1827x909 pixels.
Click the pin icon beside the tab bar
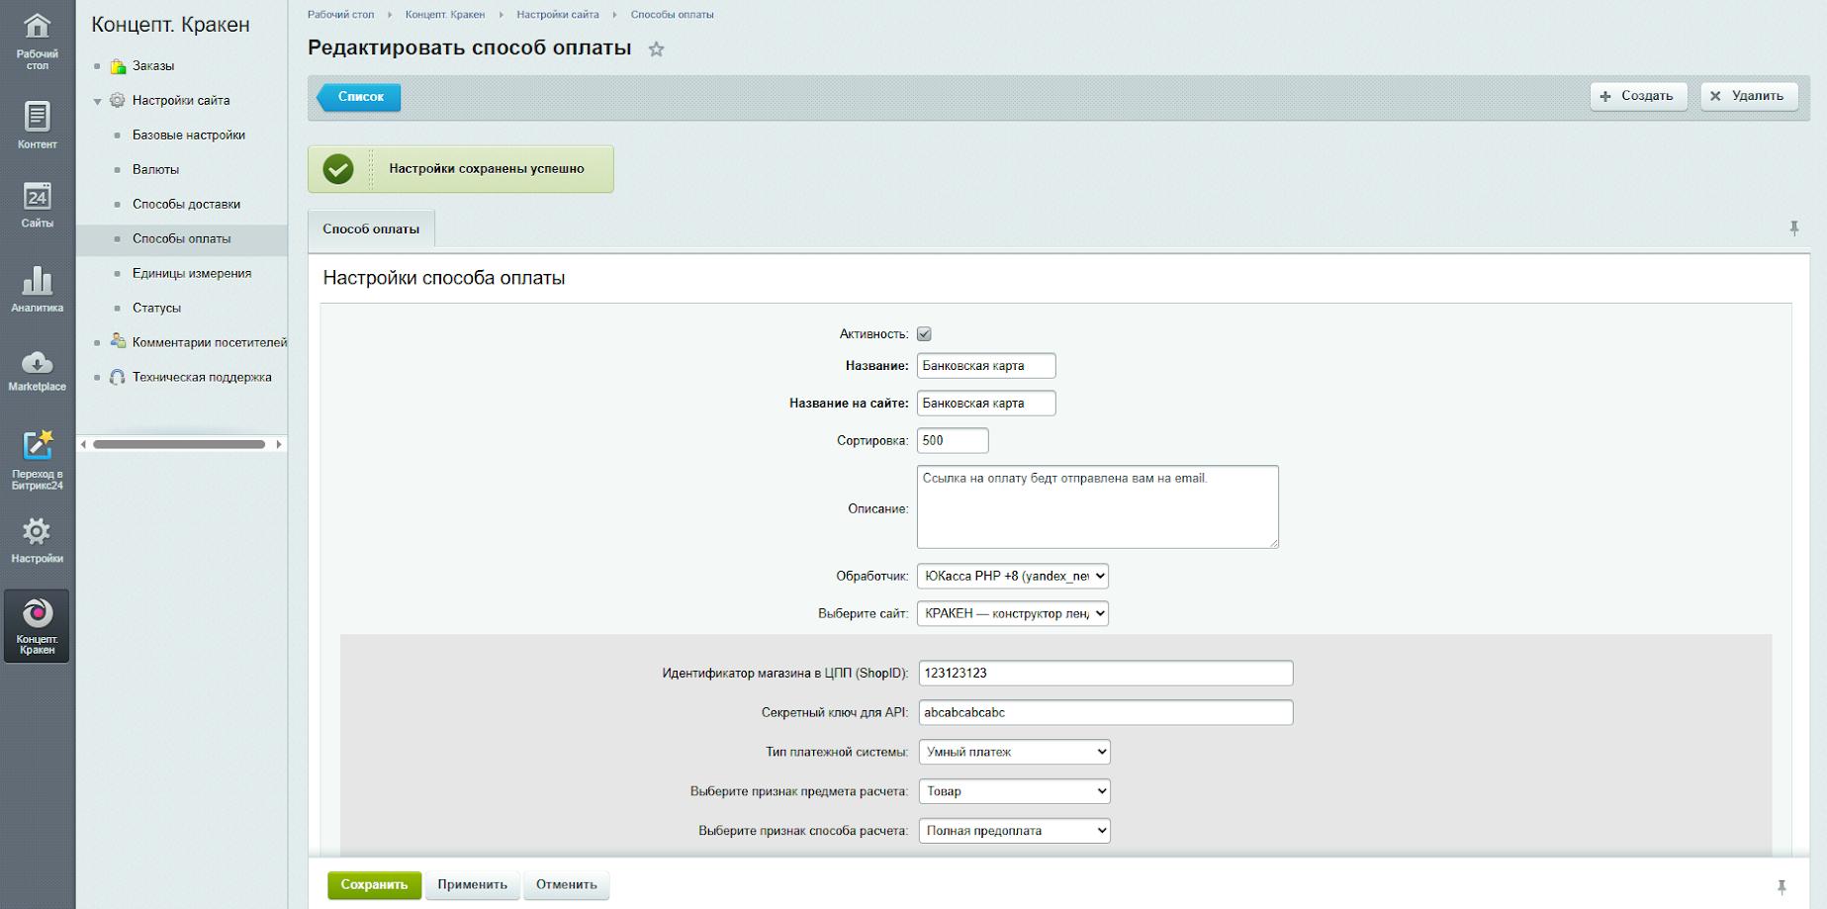(x=1793, y=228)
